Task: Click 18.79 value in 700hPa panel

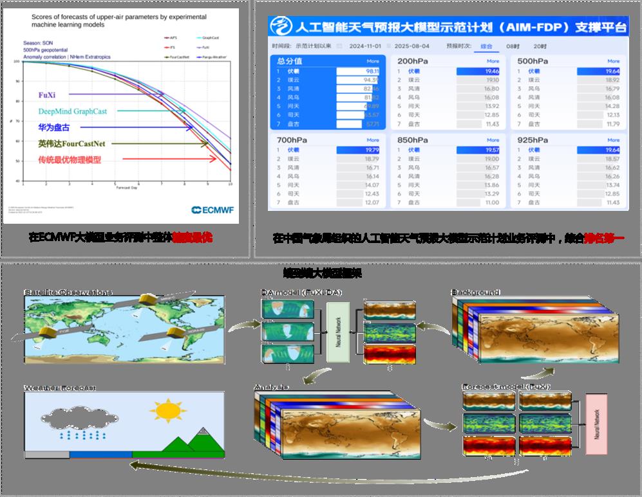Action: [372, 159]
